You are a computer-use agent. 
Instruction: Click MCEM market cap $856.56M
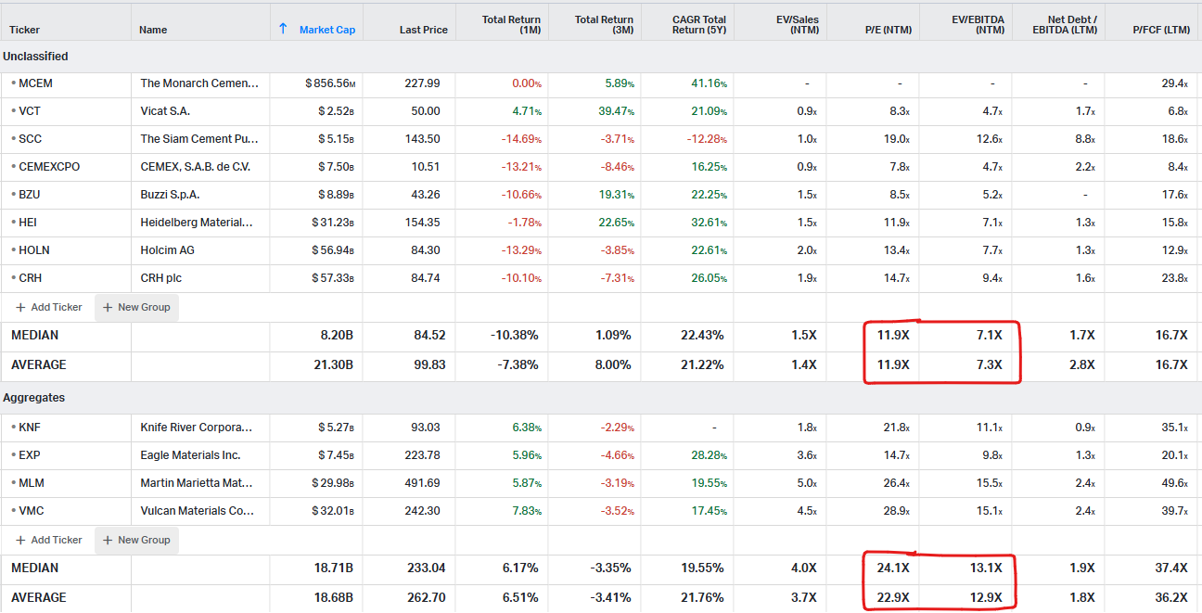(x=330, y=83)
